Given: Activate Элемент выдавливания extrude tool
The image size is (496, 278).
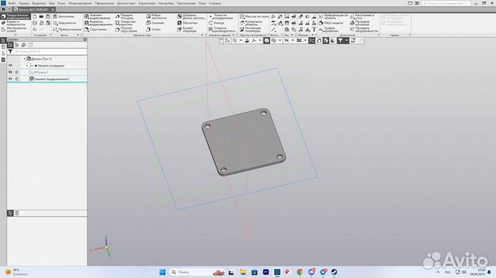Looking at the screenshot, I should click(x=98, y=17).
